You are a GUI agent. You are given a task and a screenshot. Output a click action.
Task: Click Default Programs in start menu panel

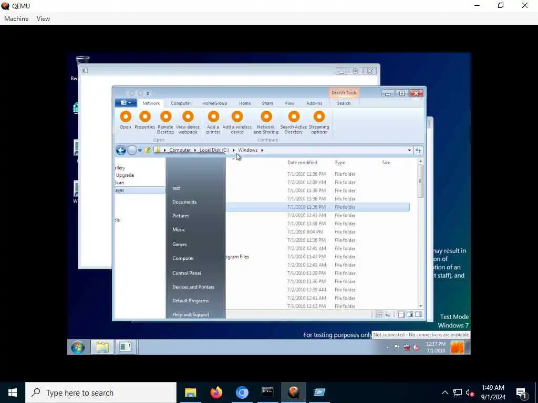point(190,301)
